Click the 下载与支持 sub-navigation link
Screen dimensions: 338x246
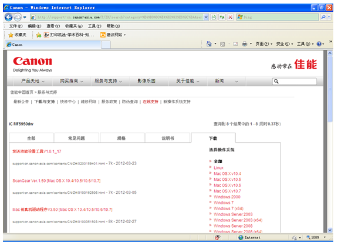[x=45, y=102]
